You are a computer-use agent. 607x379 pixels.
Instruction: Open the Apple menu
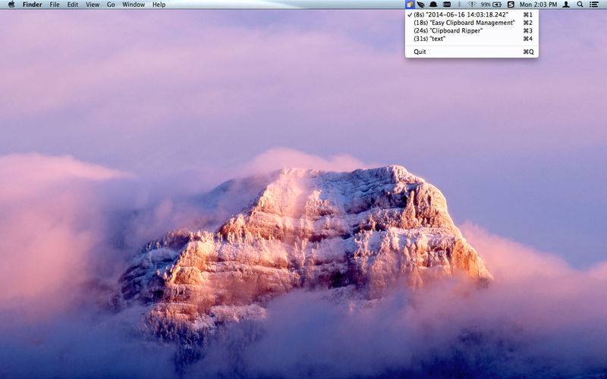coord(11,5)
